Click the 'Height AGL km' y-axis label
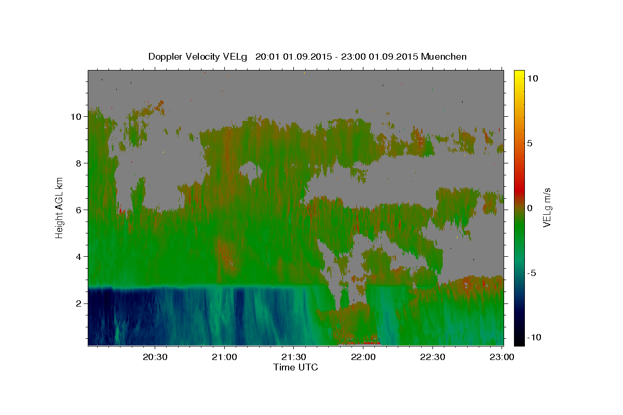 60,208
